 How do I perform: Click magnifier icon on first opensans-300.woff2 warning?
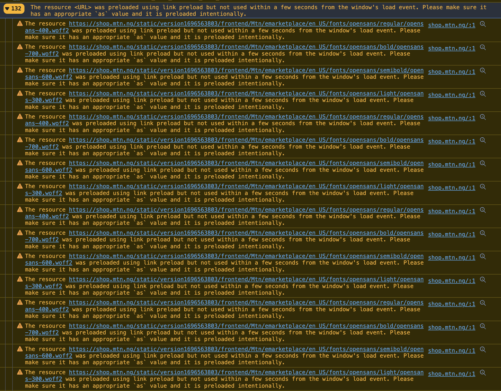483,94
